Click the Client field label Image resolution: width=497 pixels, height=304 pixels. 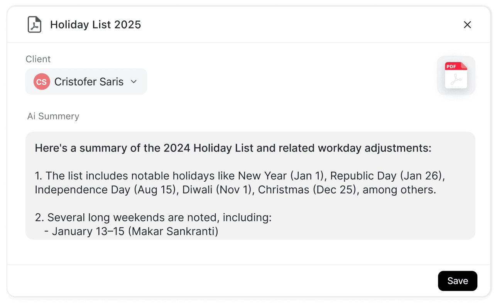pos(38,59)
